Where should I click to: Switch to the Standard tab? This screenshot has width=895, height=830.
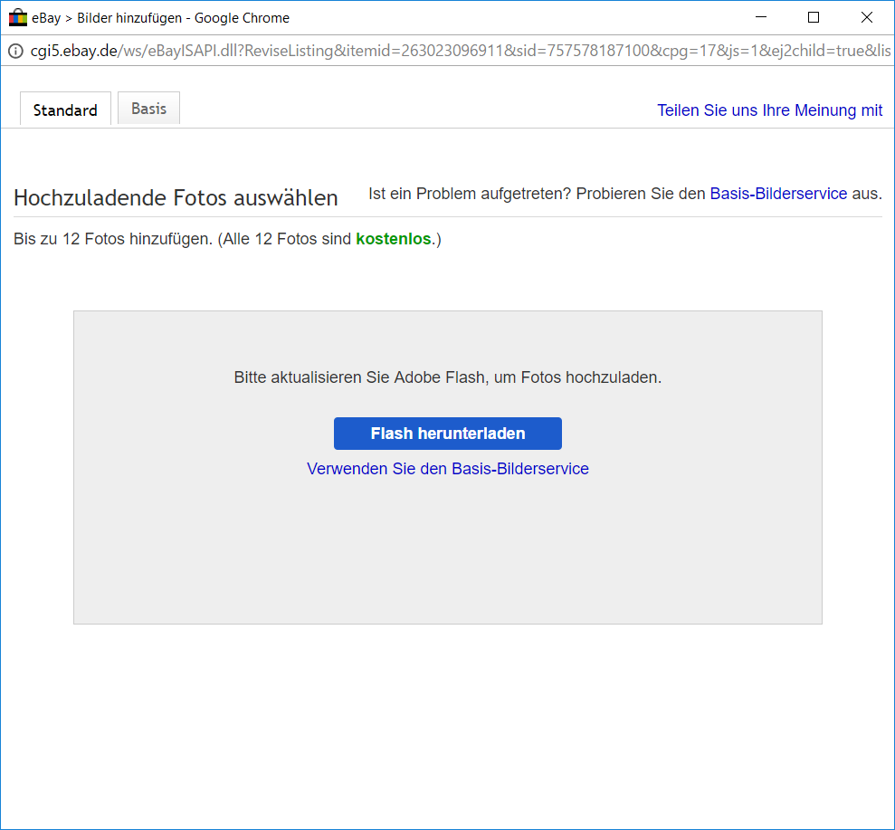(65, 109)
